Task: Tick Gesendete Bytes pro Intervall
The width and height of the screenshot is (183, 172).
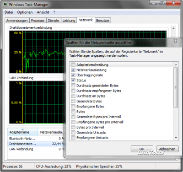Action: coord(73,117)
